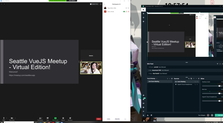Open File Explorer from taskbar

tap(45, 122)
